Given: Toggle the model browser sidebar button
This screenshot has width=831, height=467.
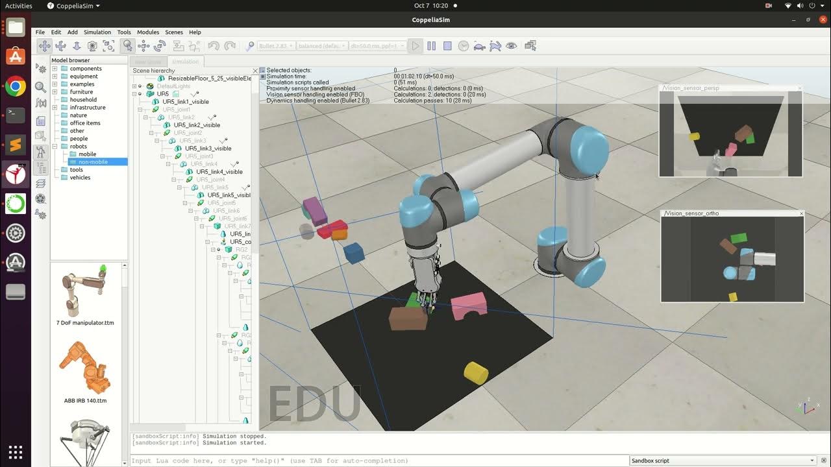Looking at the screenshot, I should pos(40,152).
